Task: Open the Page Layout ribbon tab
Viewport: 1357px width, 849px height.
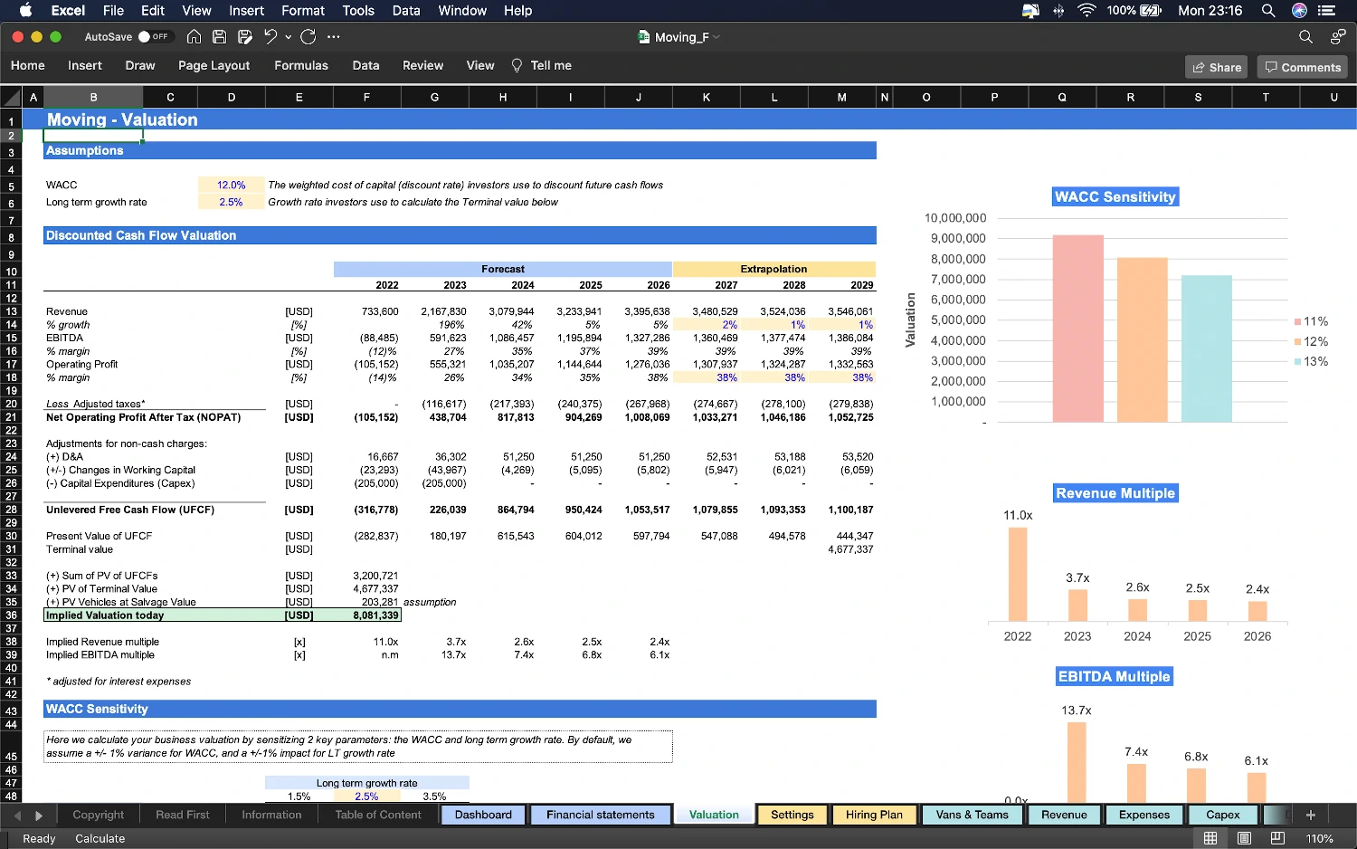Action: pos(214,65)
